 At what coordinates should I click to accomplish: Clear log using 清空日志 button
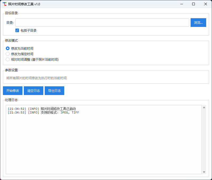point(34,91)
